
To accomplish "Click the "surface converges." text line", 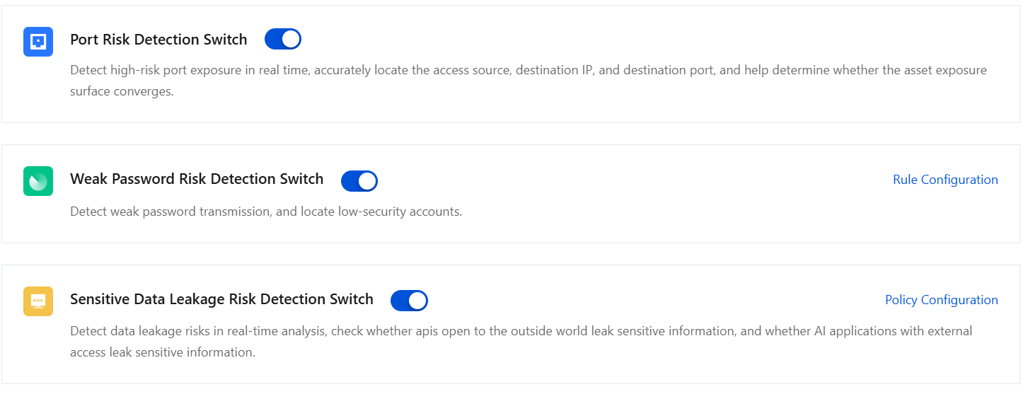I will click(x=122, y=91).
